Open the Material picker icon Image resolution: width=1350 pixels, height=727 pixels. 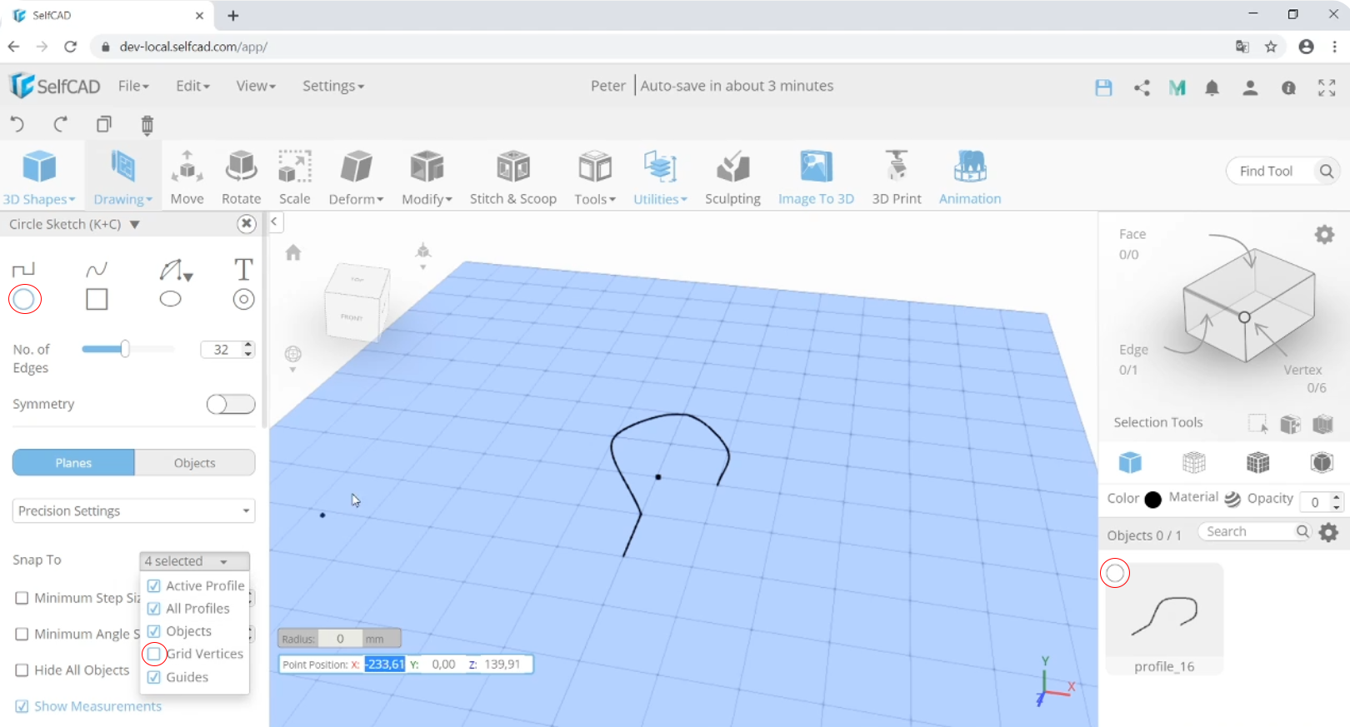[x=1232, y=499]
